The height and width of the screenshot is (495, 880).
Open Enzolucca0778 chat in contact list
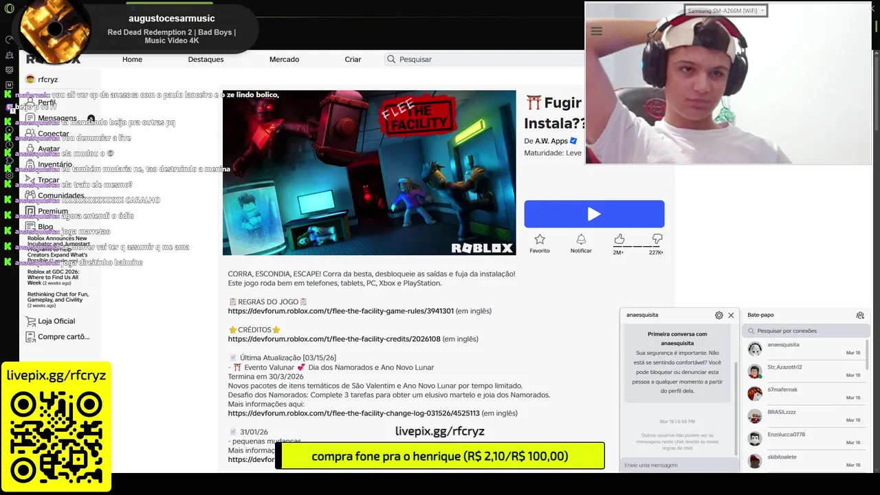point(805,439)
